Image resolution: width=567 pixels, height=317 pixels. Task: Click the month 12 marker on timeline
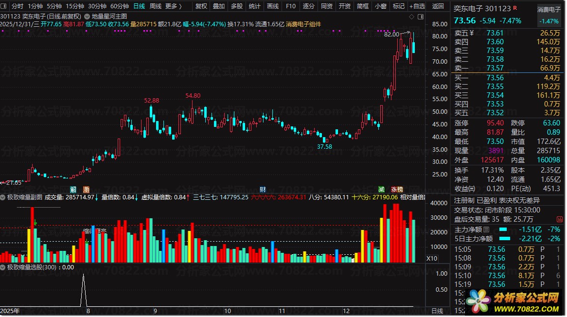346,311
